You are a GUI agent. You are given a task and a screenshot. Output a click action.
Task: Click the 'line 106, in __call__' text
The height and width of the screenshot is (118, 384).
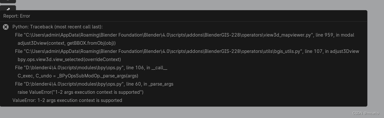147,68
